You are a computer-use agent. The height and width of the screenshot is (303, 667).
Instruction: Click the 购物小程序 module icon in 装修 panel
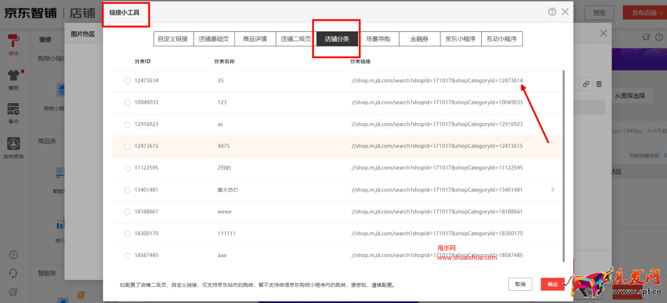tap(60, 90)
